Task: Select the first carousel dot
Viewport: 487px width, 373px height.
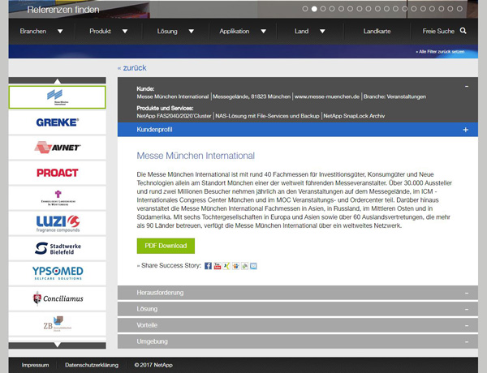Action: (x=305, y=9)
